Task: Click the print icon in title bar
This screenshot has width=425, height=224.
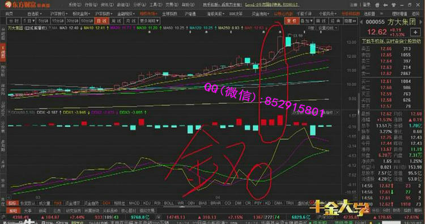Action: pos(377,5)
